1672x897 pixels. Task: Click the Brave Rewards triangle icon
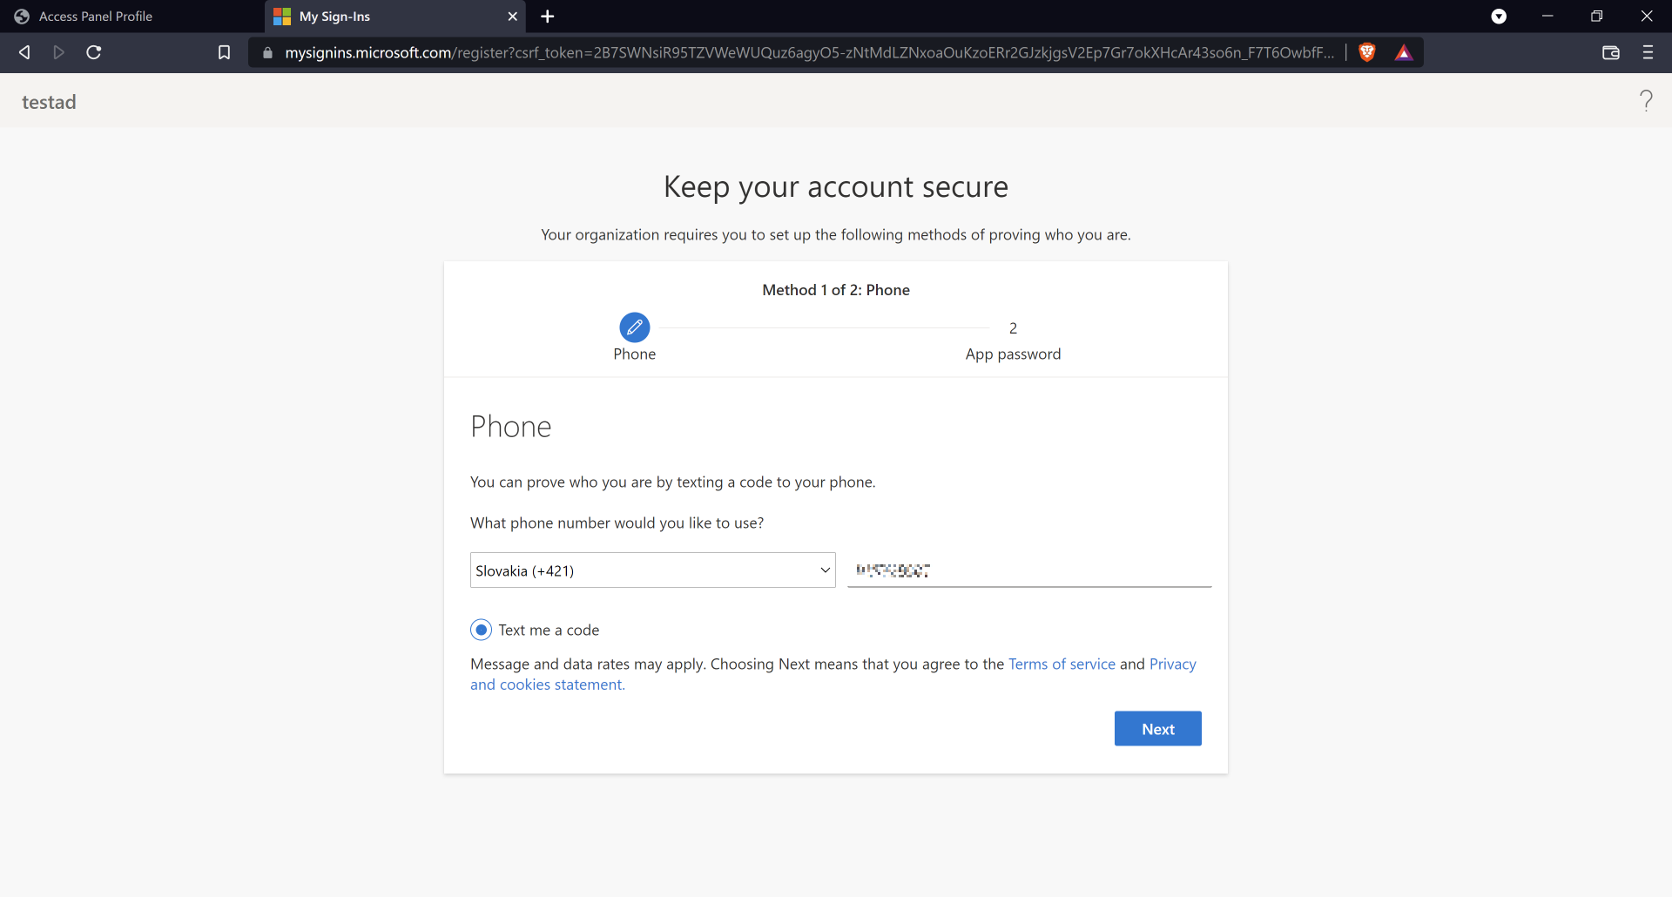pos(1403,52)
